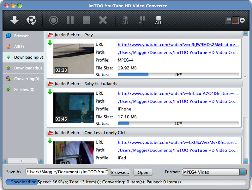Click the Stop ALL toolbar icon
The width and height of the screenshot is (252, 190).
(x=159, y=21)
